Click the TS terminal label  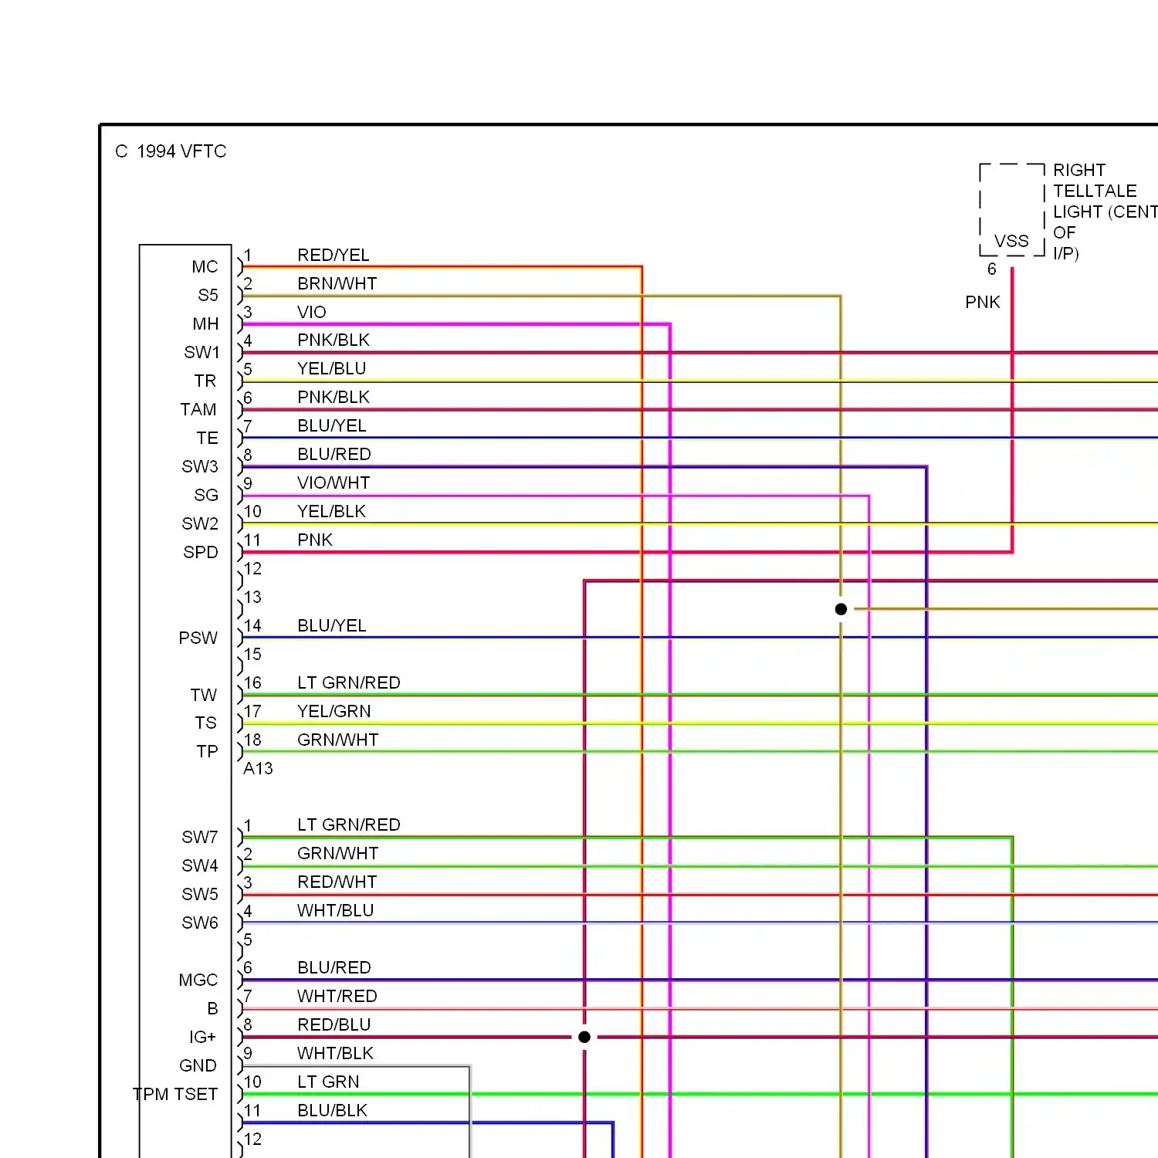click(x=205, y=723)
